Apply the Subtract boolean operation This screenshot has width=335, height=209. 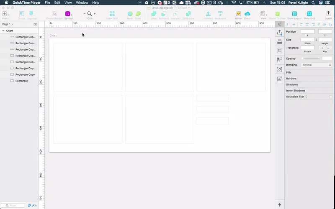[x=164, y=14]
